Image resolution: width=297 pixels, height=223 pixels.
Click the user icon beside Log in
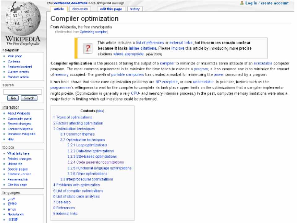click(242, 3)
